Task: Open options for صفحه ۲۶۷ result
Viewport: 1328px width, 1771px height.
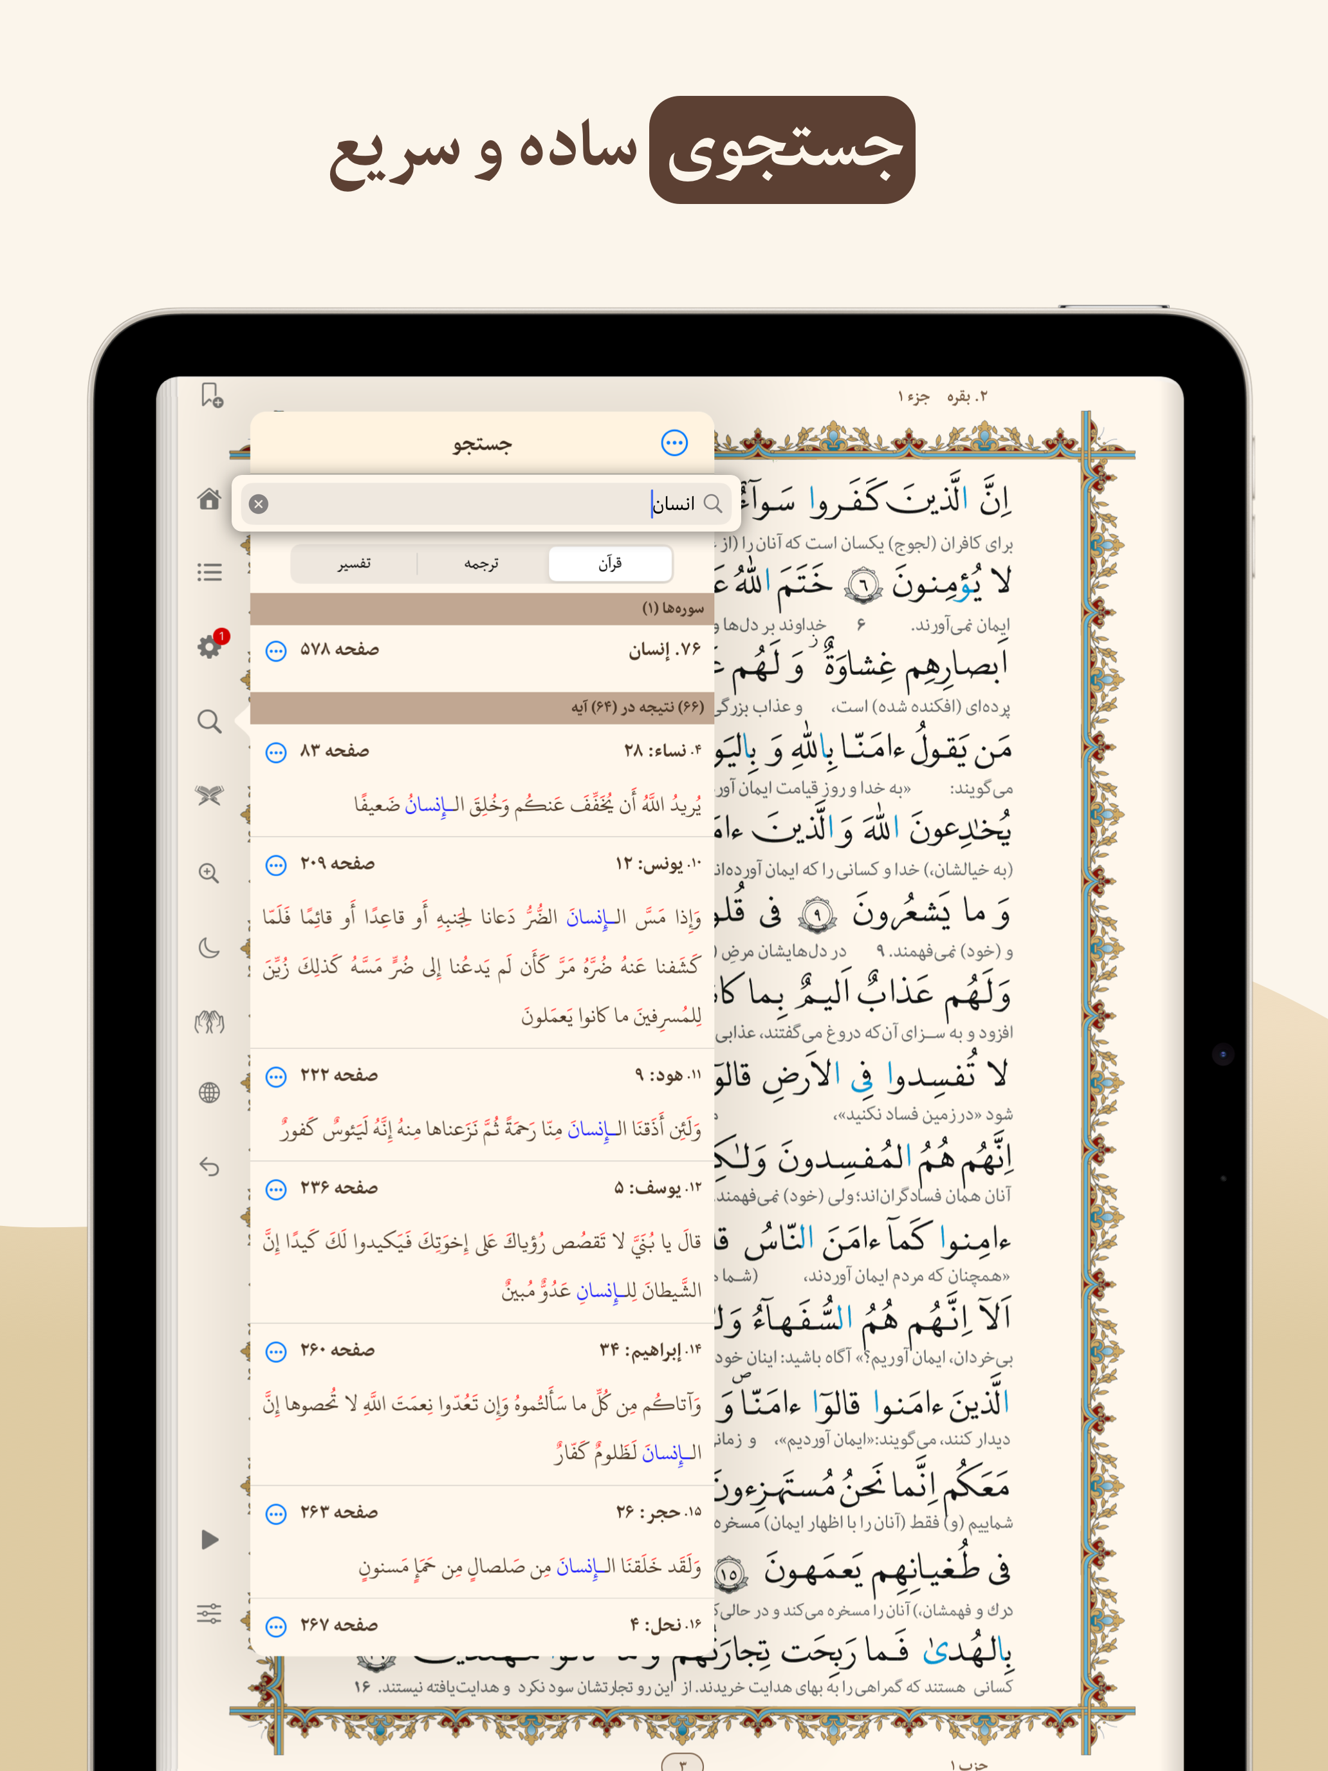Action: [276, 1627]
